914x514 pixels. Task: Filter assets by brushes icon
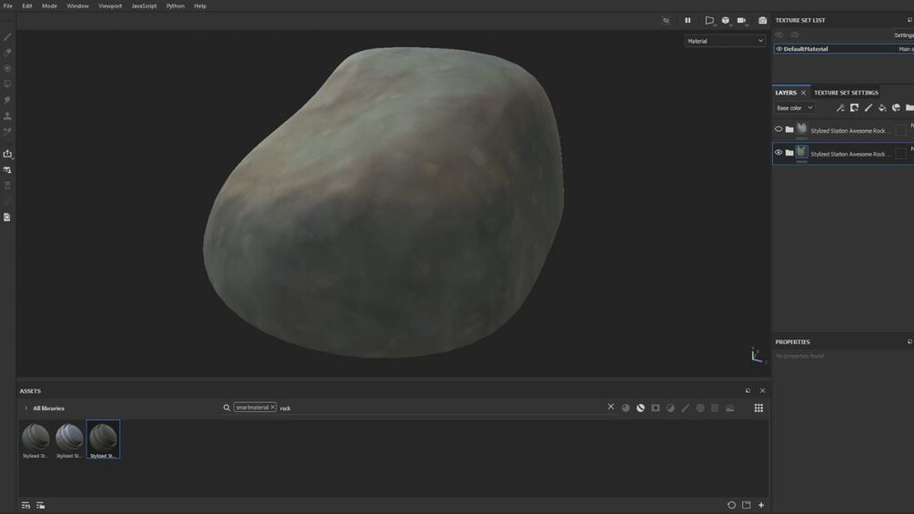point(686,408)
